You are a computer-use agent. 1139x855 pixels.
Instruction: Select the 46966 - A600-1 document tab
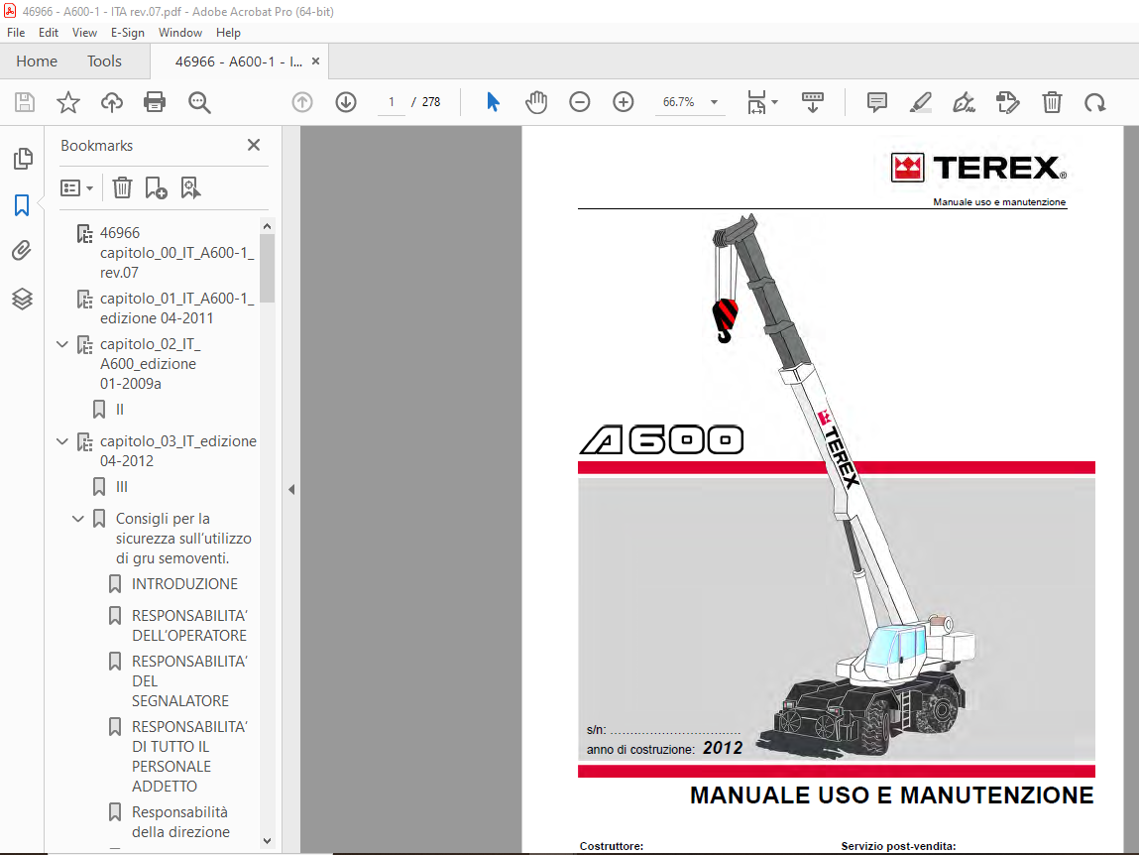pyautogui.click(x=238, y=61)
